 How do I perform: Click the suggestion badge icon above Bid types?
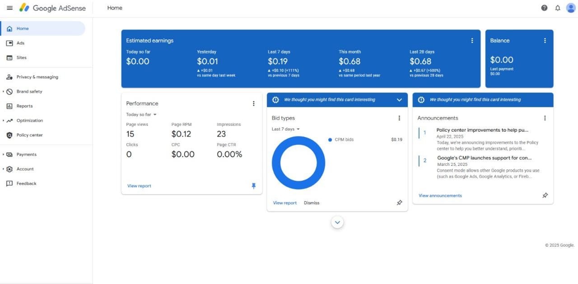point(275,100)
